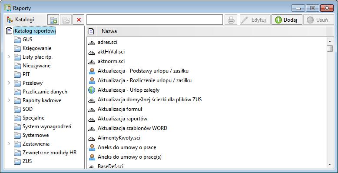Click the list scrollbar up arrow
This screenshot has width=338, height=173.
(330, 41)
